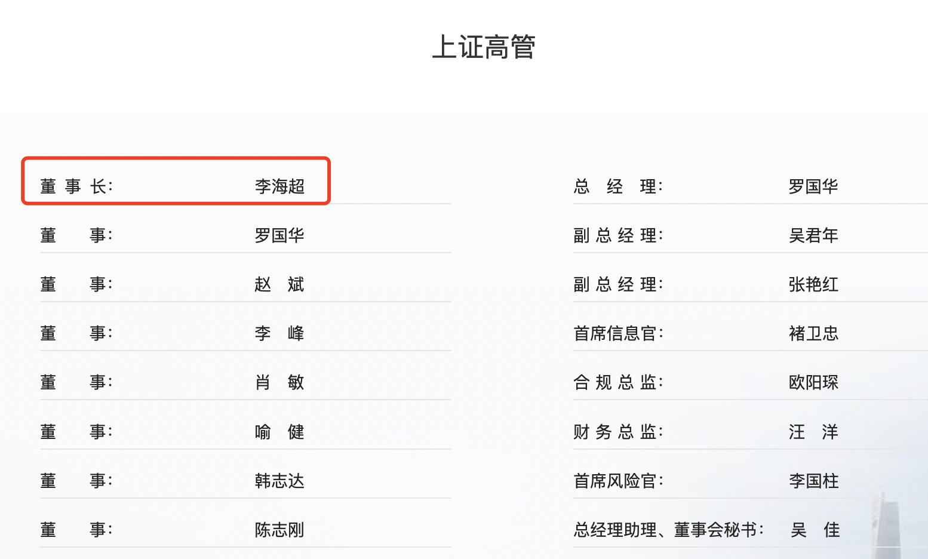Select the name "欧阳琛"
The height and width of the screenshot is (559, 928).
coord(813,382)
